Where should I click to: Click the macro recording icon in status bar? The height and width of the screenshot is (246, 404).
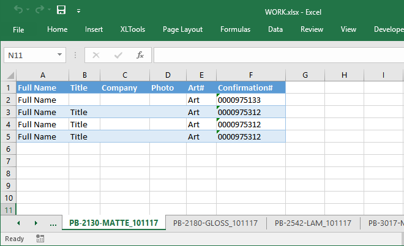40,239
